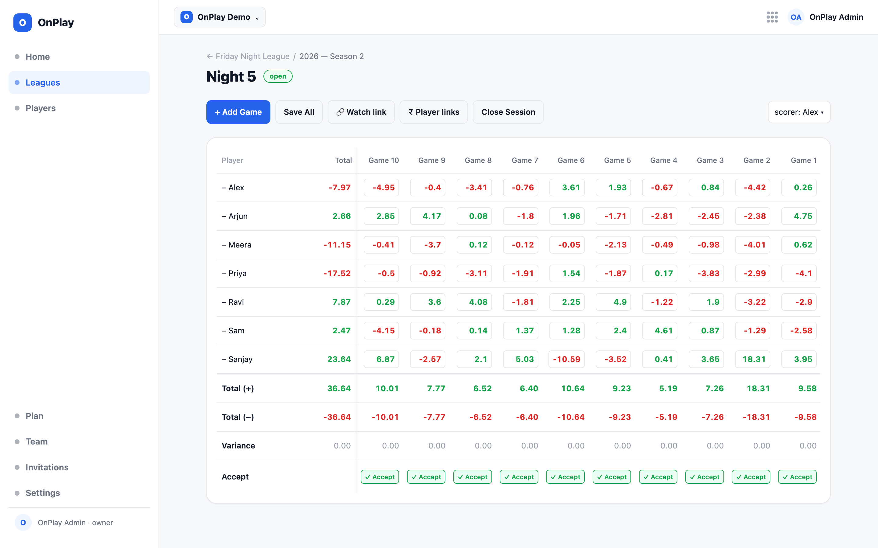Click the Add Game button
This screenshot has height=548, width=878.
point(238,112)
